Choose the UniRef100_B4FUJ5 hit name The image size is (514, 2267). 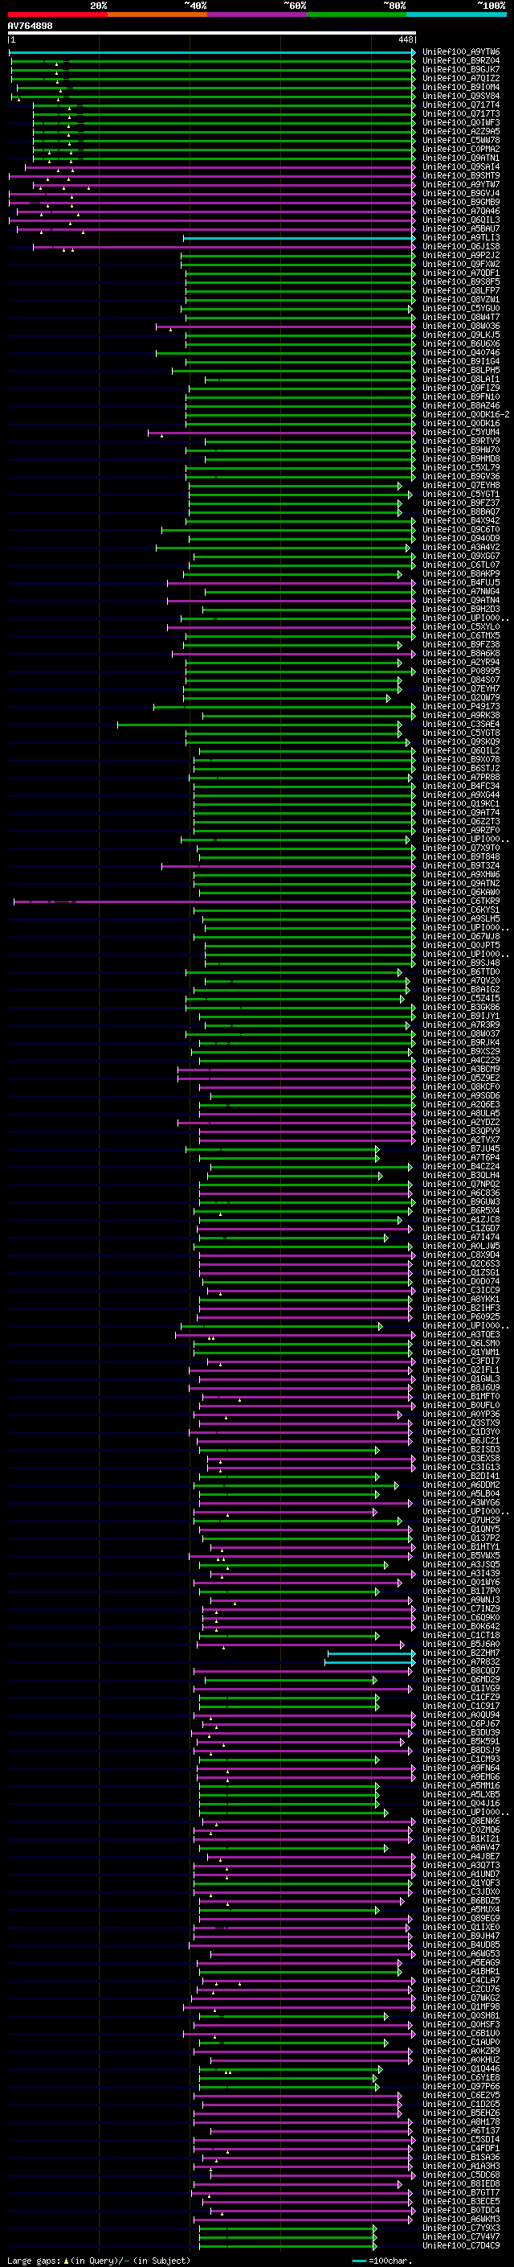tap(461, 582)
